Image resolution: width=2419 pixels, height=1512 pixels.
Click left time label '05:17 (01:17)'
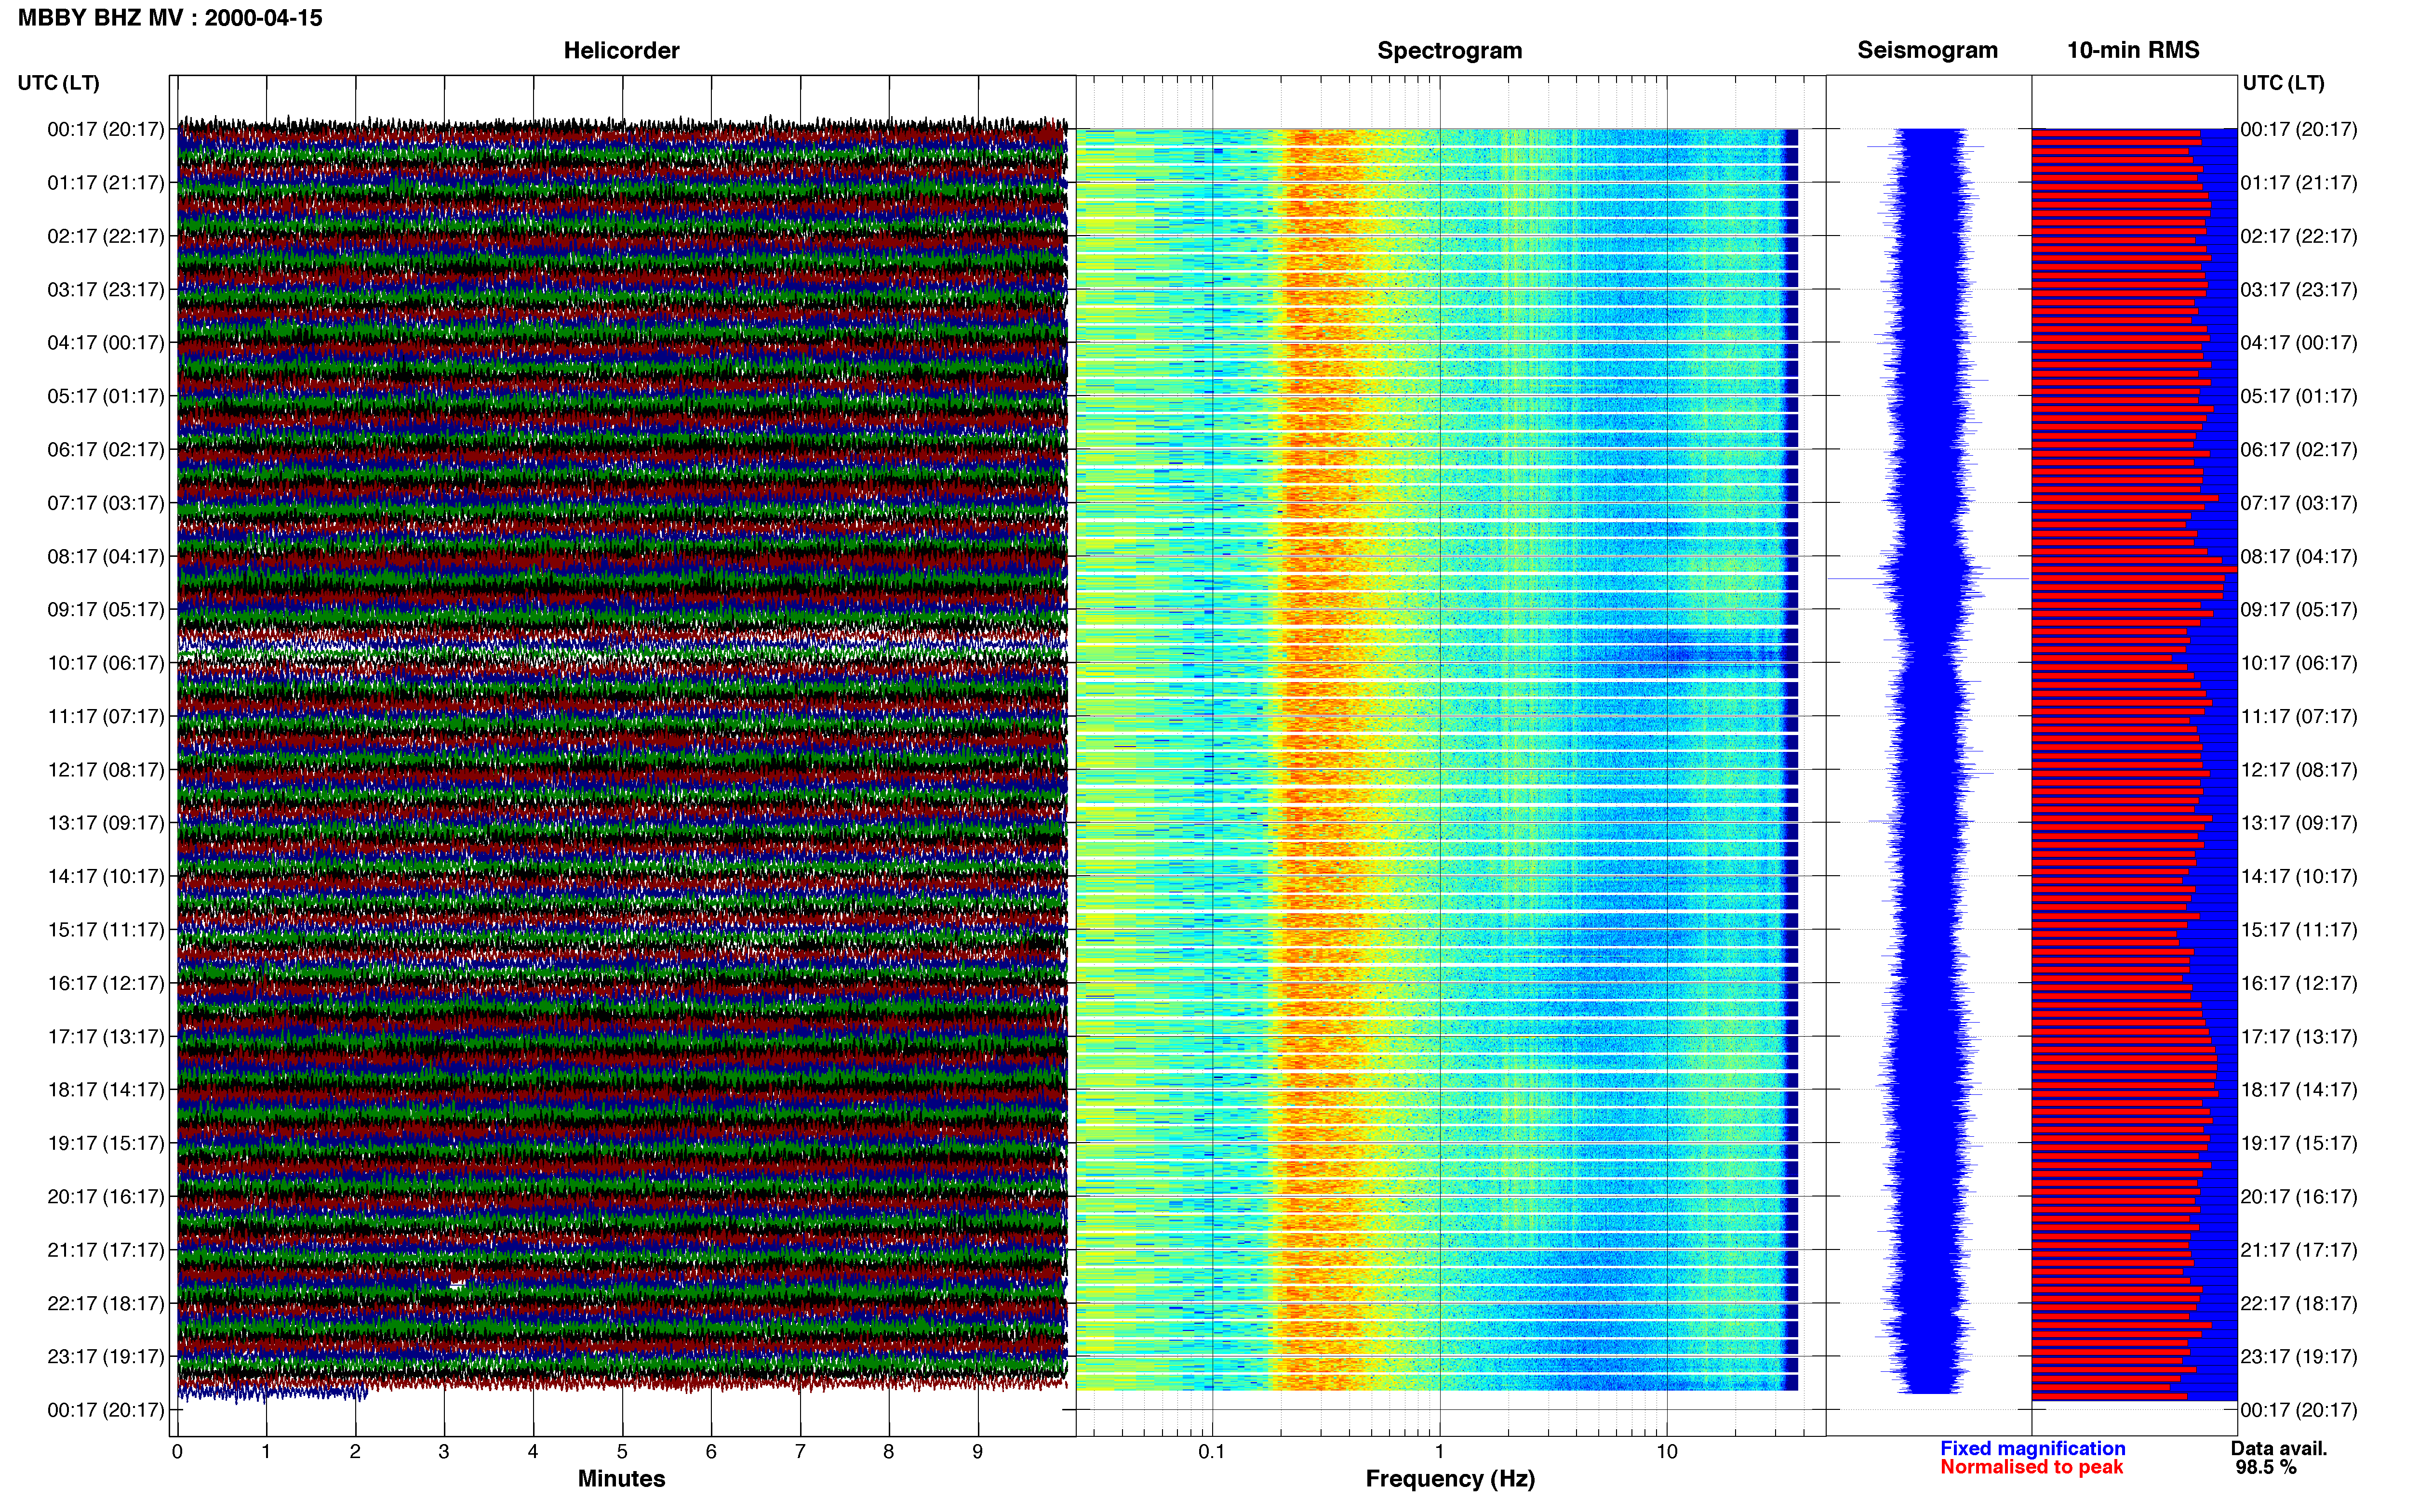click(x=105, y=396)
